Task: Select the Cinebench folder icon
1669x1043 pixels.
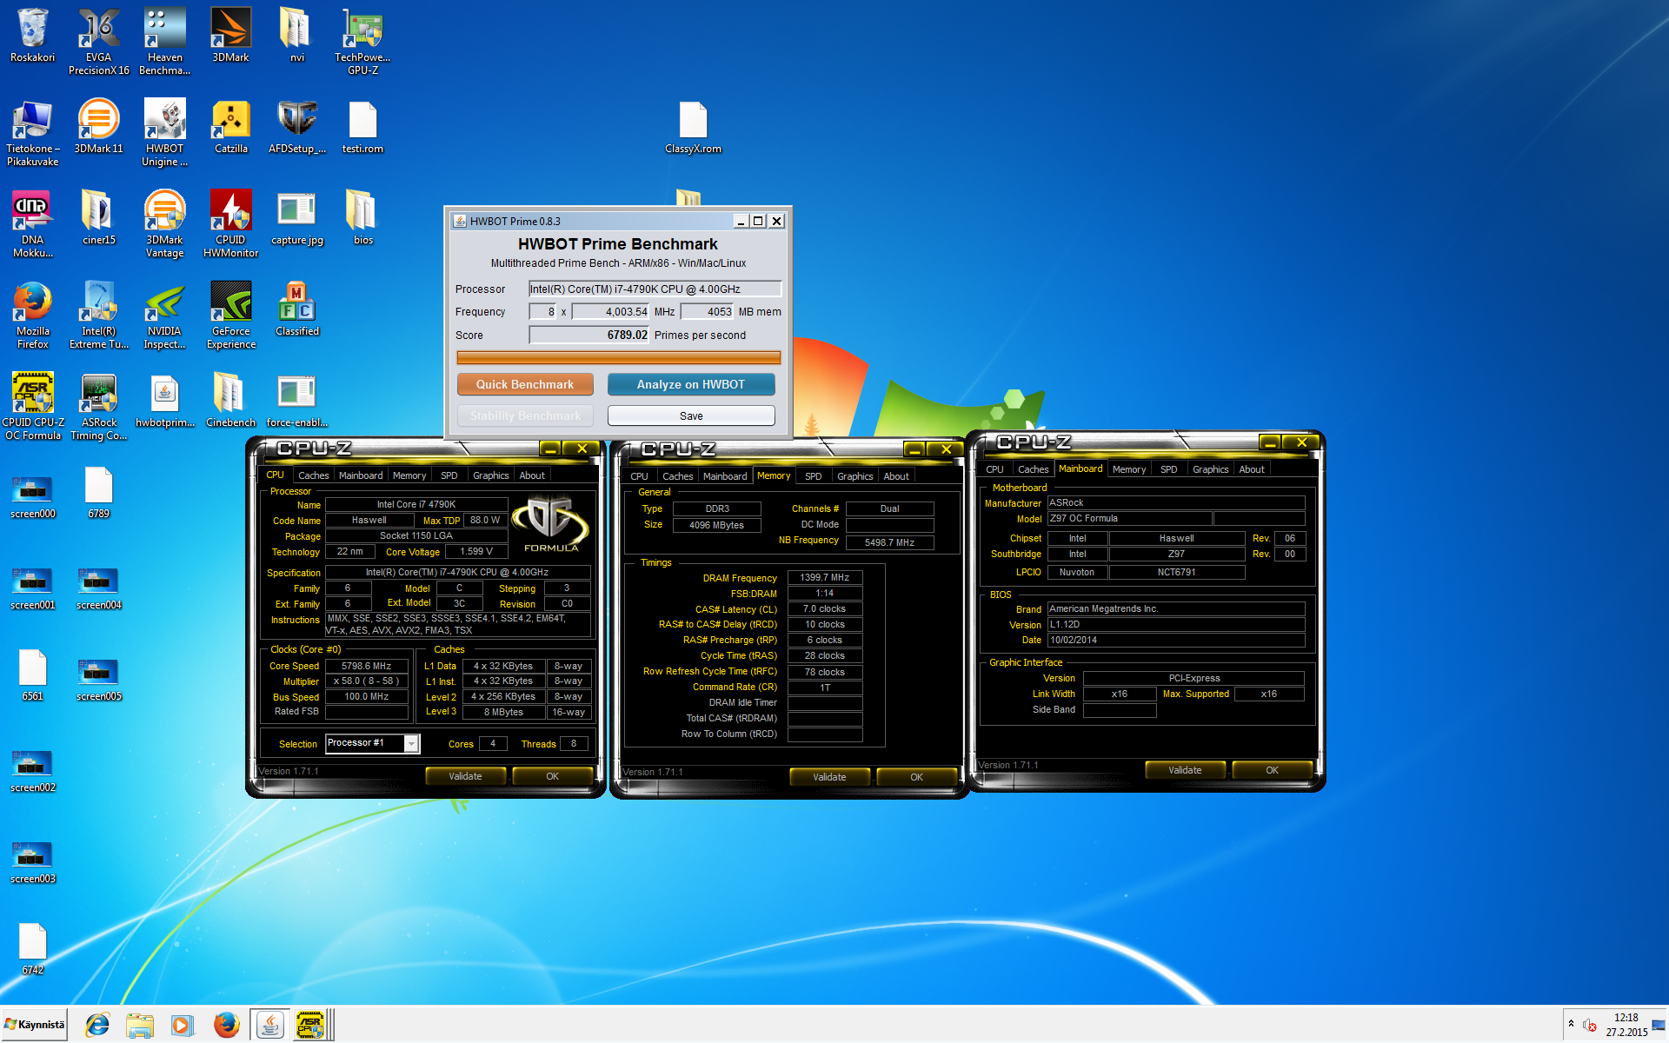Action: (230, 401)
